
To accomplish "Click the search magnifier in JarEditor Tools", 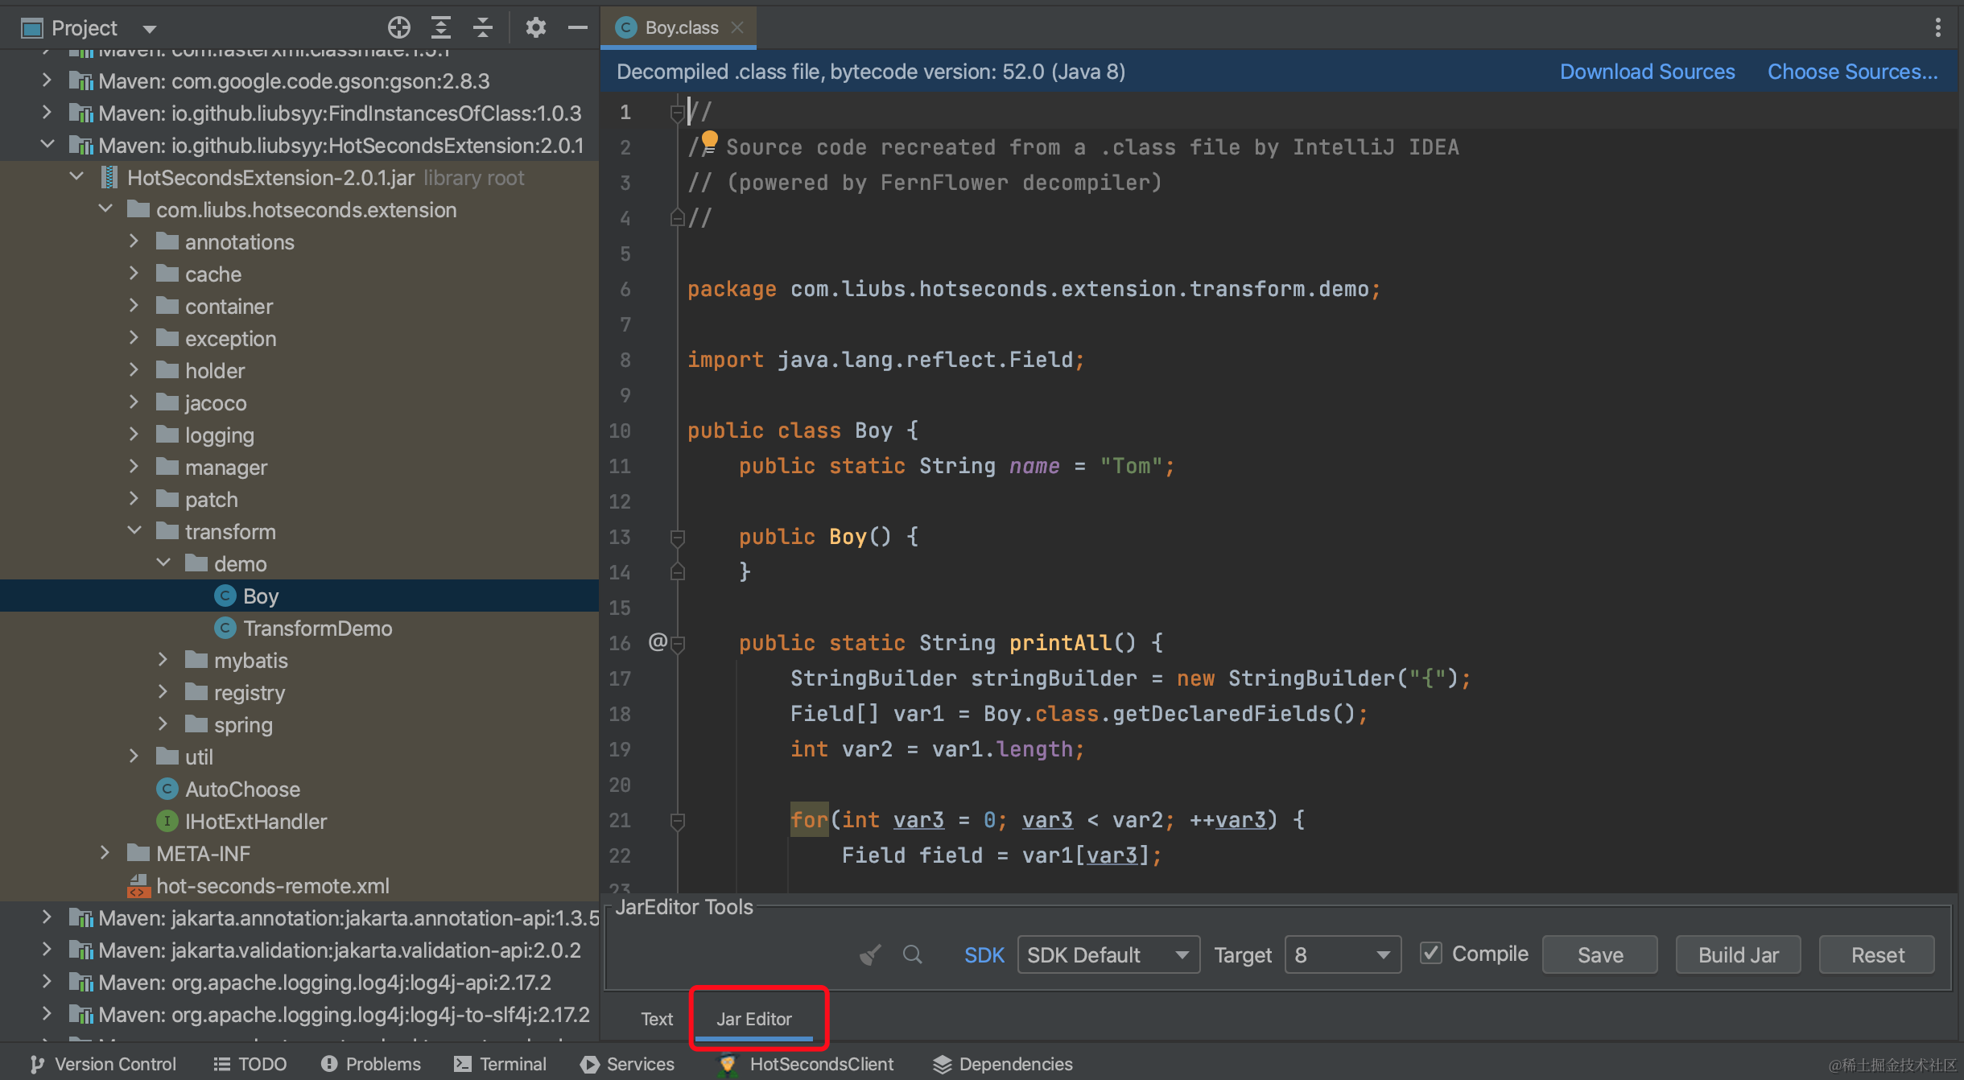I will pyautogui.click(x=912, y=954).
